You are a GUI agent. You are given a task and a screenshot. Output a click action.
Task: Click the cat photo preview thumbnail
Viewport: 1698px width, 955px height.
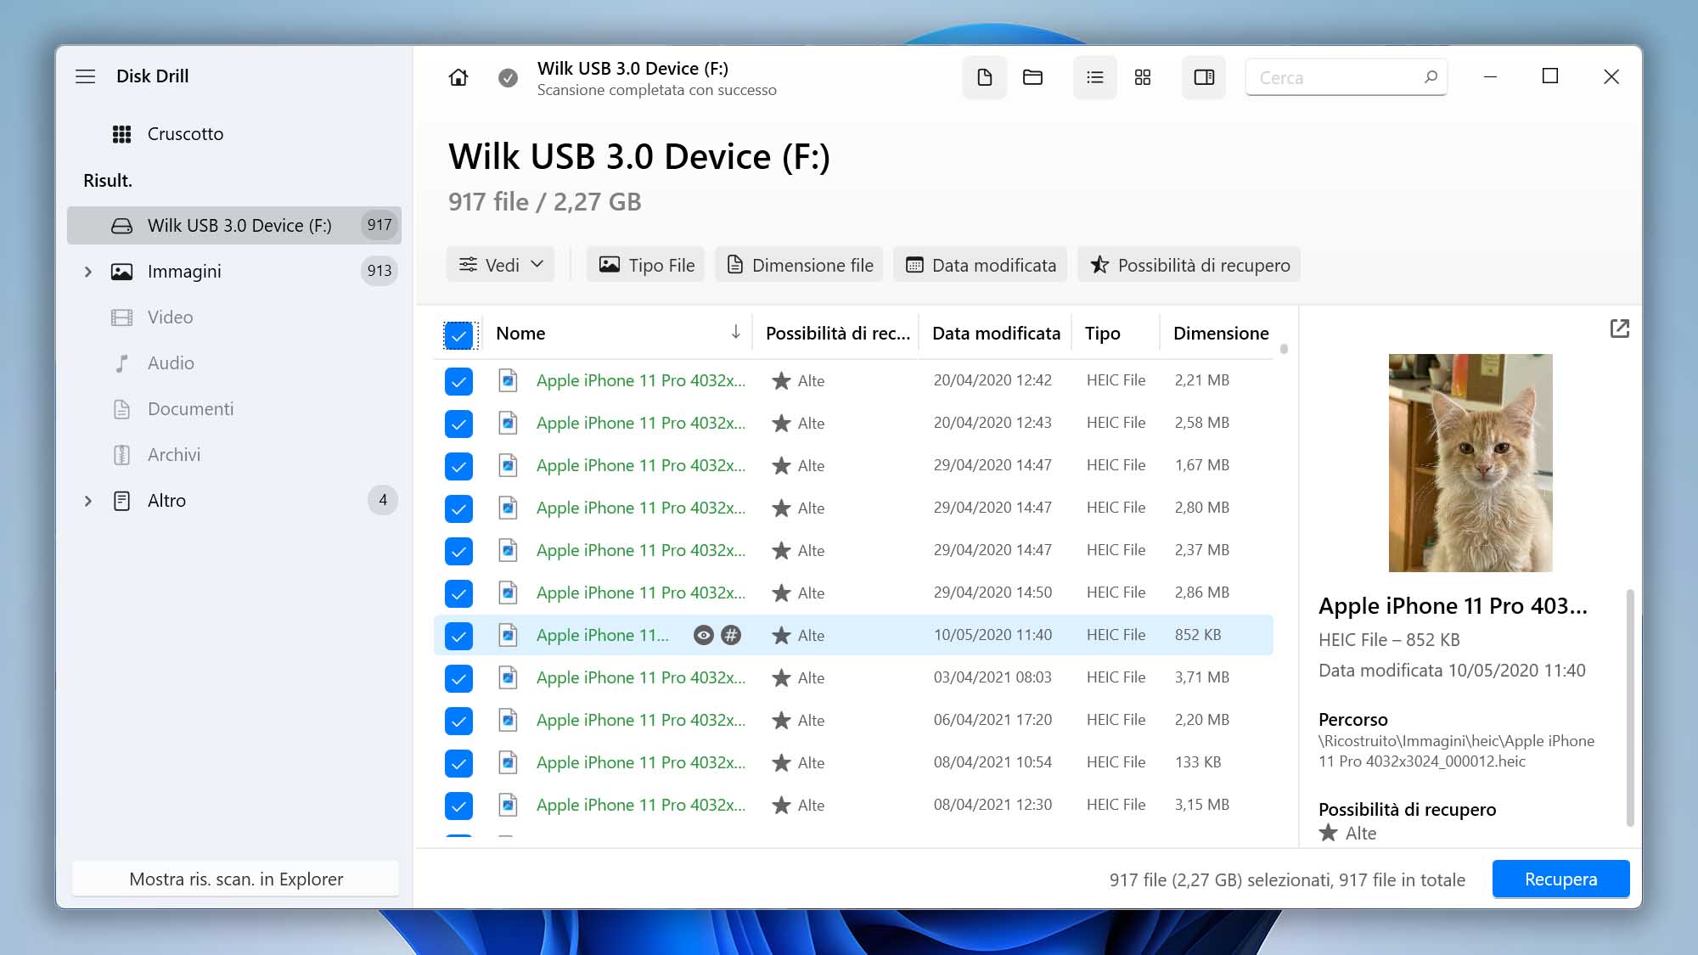tap(1470, 463)
